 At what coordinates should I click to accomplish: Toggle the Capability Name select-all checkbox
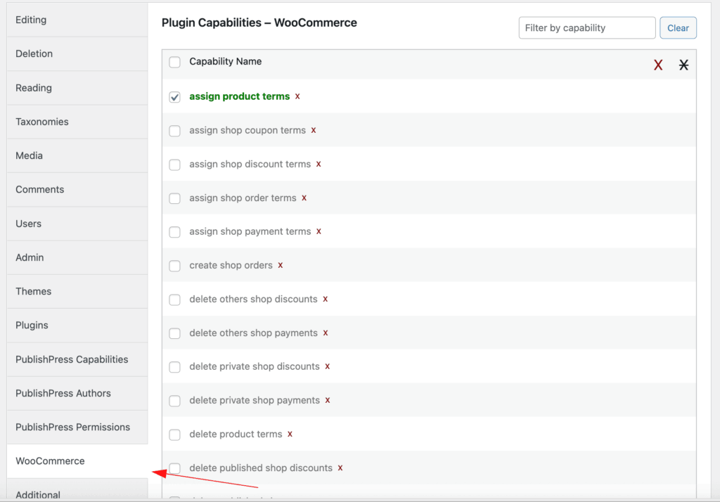(x=174, y=62)
